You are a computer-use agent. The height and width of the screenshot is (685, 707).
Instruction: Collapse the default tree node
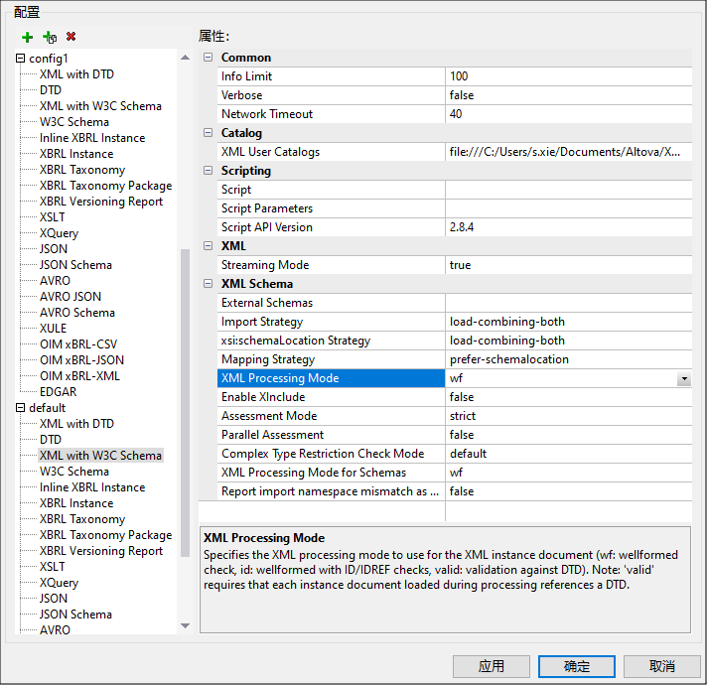click(x=20, y=407)
